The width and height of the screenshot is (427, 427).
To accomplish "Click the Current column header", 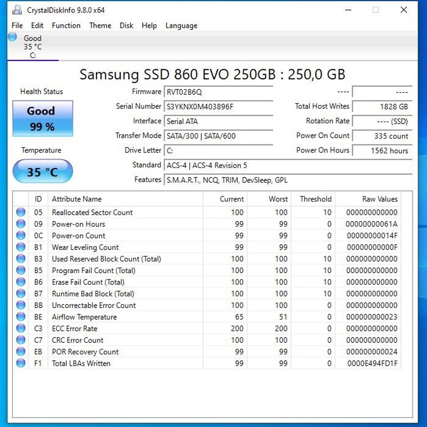I will click(225, 199).
